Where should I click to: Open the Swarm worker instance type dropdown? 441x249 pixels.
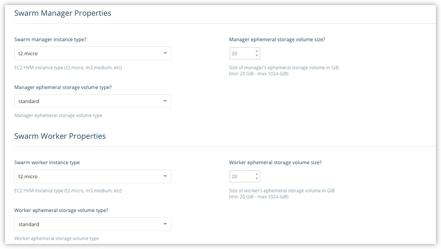[x=92, y=176]
